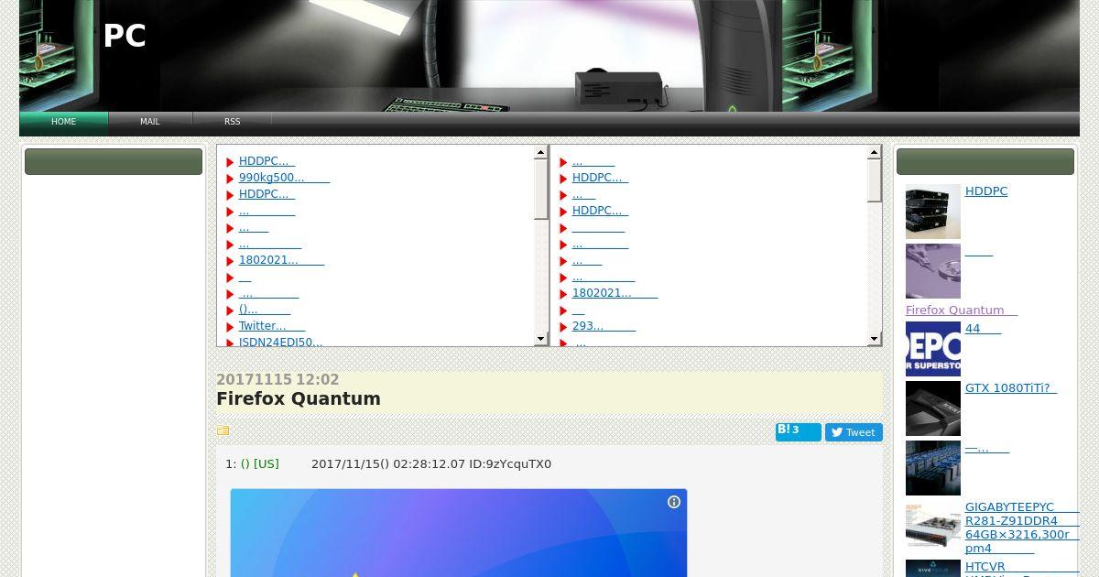The image size is (1099, 577).
Task: Click the left list box scrollbar thumb
Action: click(x=540, y=190)
